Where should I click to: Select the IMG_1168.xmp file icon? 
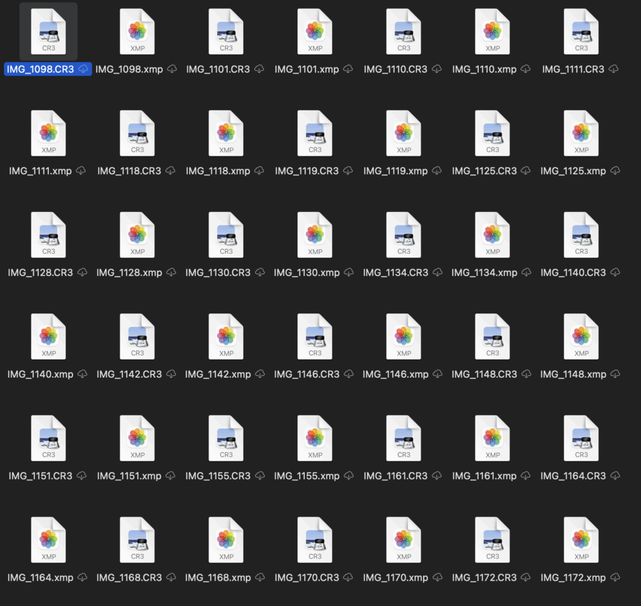click(x=226, y=539)
